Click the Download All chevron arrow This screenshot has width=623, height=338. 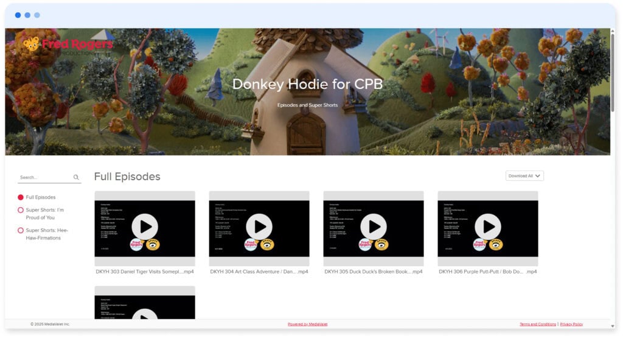click(538, 176)
